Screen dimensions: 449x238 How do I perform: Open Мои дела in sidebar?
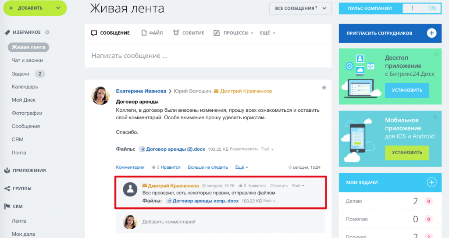[23, 234]
